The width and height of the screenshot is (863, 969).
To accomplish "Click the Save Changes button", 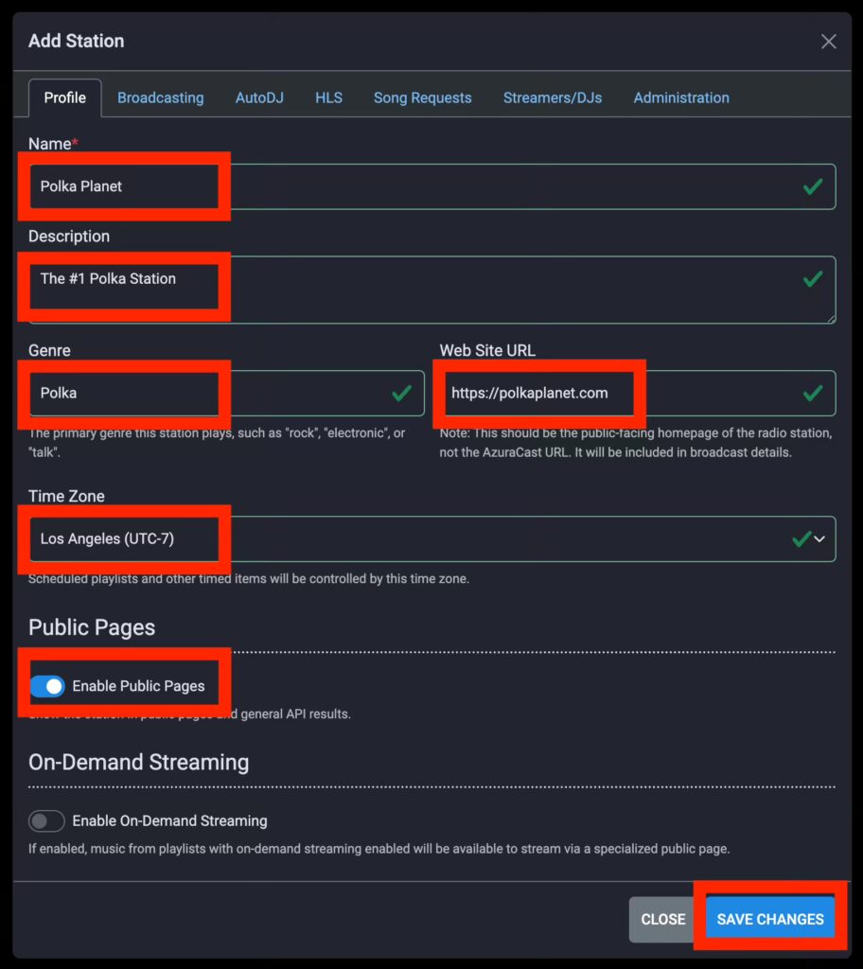I will coord(770,919).
